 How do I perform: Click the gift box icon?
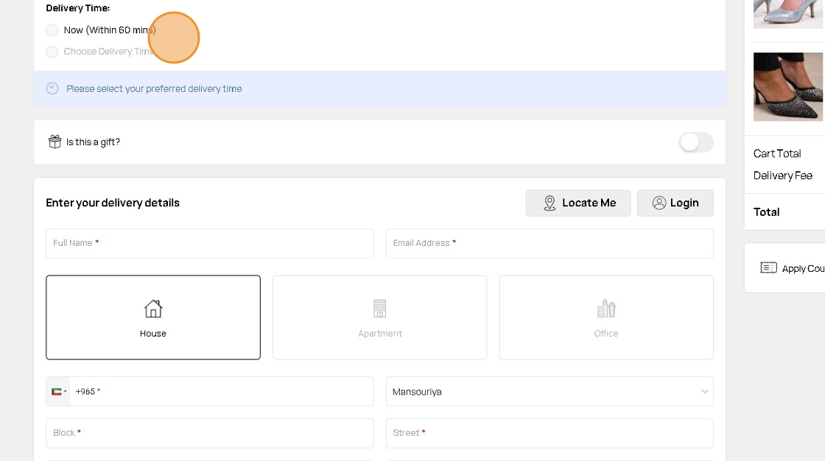55,141
